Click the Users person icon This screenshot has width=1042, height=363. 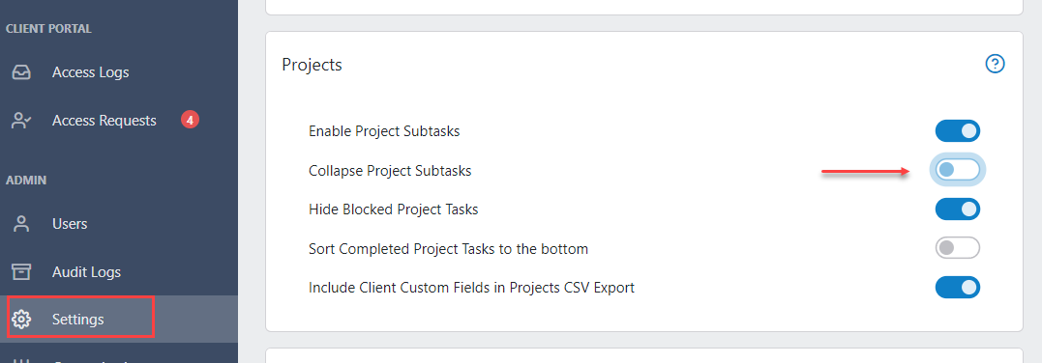pyautogui.click(x=21, y=224)
